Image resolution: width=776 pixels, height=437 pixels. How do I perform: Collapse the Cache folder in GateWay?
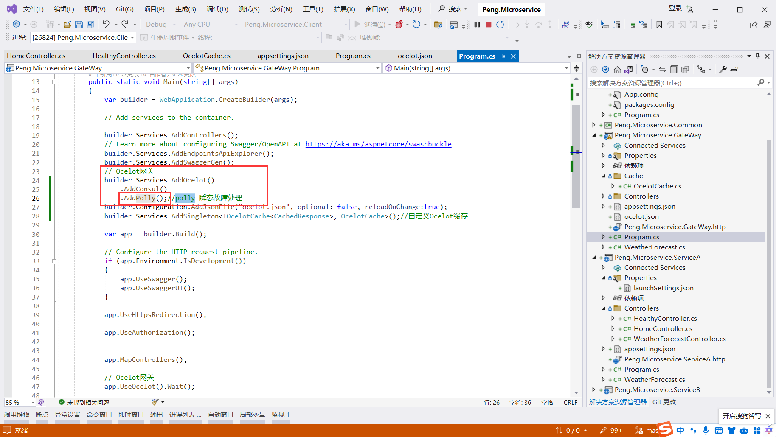pos(604,176)
